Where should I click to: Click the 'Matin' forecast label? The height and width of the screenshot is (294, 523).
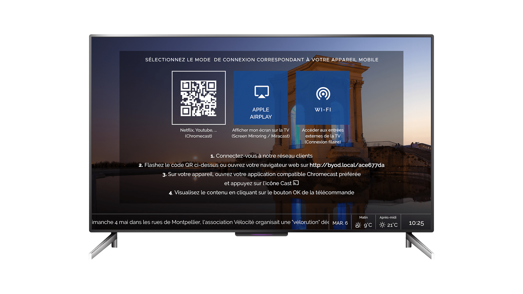[363, 217]
